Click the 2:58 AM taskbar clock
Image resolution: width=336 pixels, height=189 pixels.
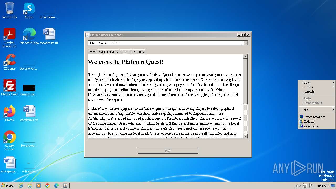(323, 186)
